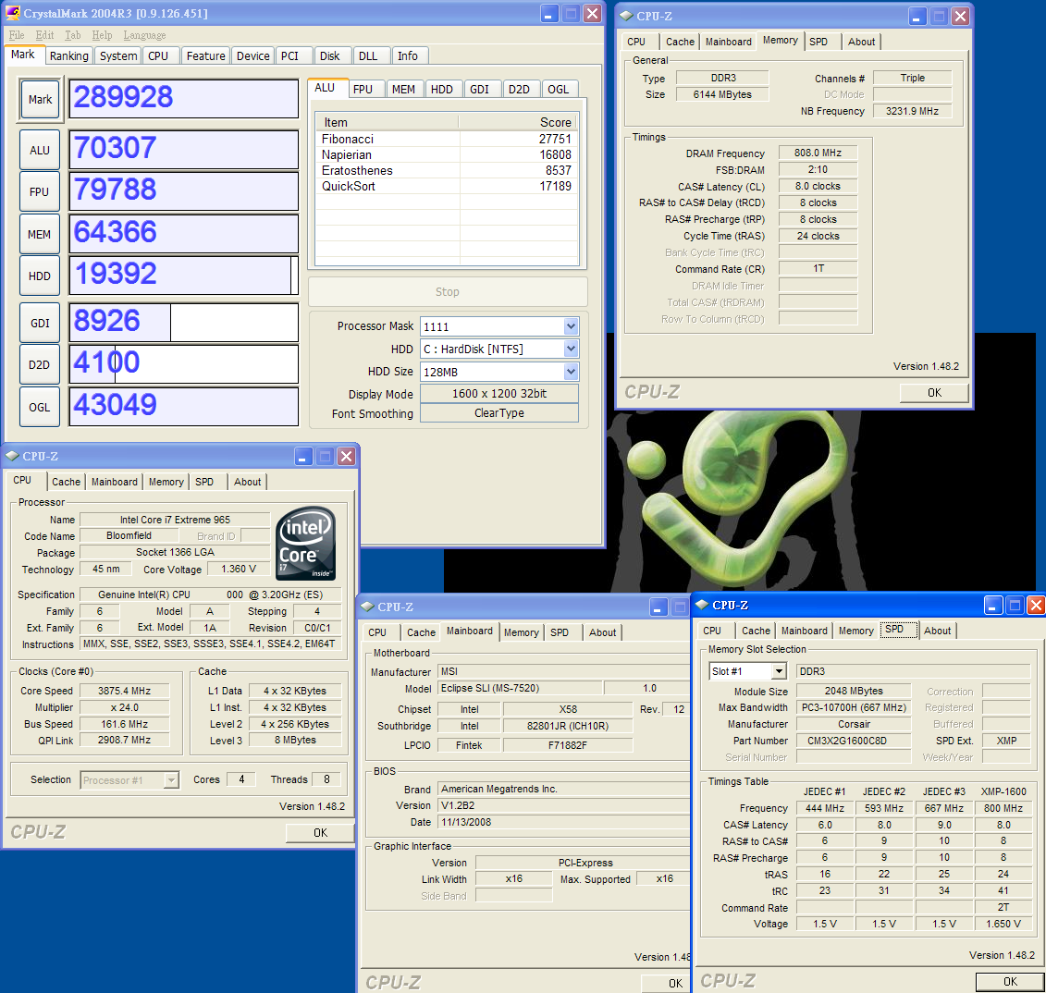
Task: Expand the HDD drive dropdown showing C: HardDisk
Action: tap(571, 349)
